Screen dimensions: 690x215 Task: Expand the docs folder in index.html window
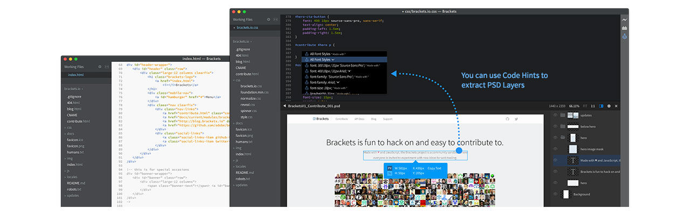click(x=69, y=133)
